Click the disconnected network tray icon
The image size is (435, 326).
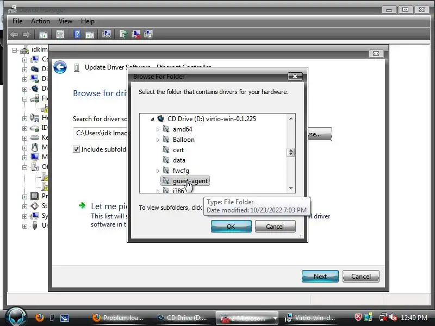pyautogui.click(x=383, y=317)
